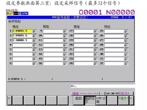Click the plus softkey at far right
147x110 pixels.
pyautogui.click(x=131, y=100)
